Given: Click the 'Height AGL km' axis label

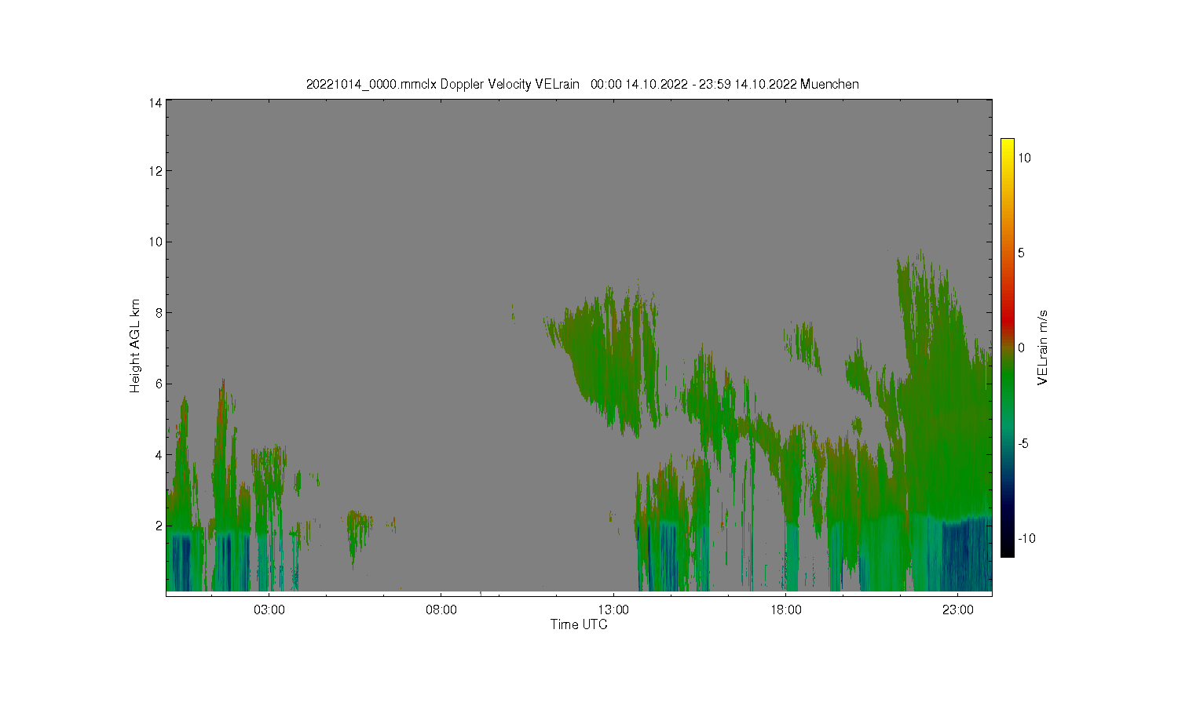Looking at the screenshot, I should tap(135, 346).
